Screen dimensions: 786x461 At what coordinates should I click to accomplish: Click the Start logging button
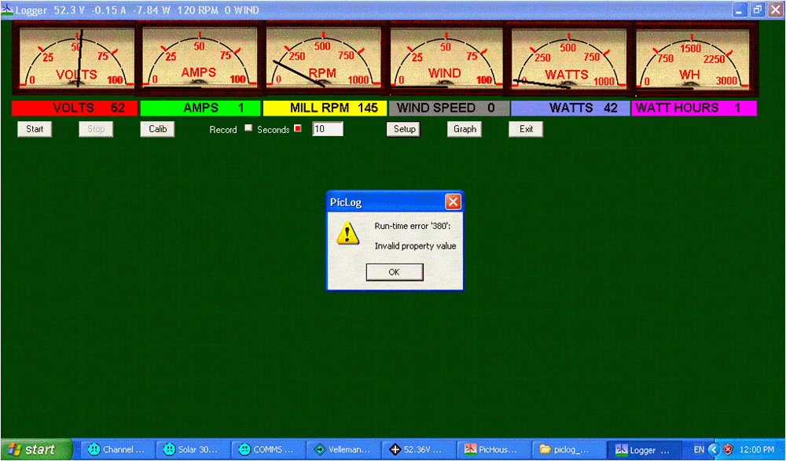[x=35, y=129]
